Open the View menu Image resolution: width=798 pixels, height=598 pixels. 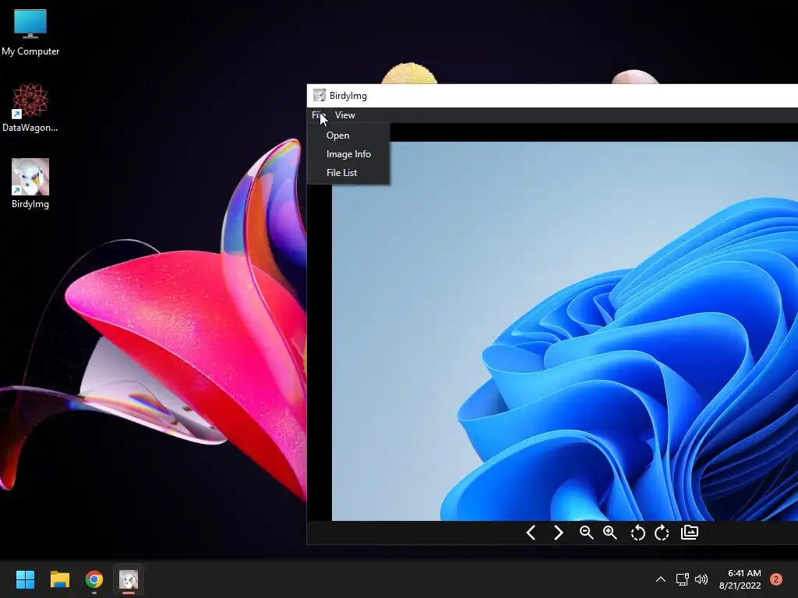[345, 115]
